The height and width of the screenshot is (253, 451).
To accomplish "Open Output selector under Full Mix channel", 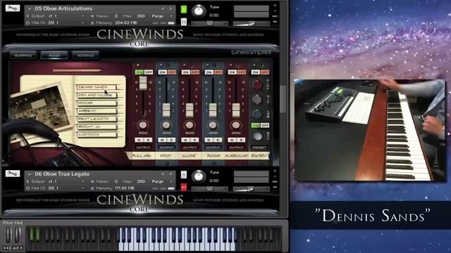I will click(143, 148).
